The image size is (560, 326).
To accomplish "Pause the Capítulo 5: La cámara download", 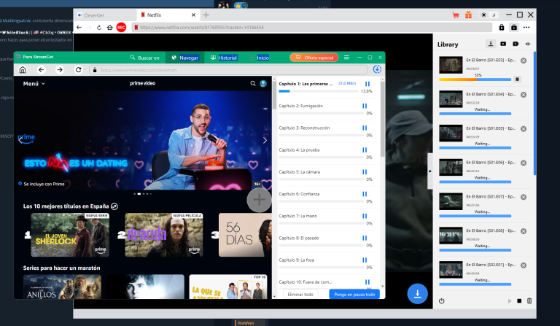I will 365,171.
